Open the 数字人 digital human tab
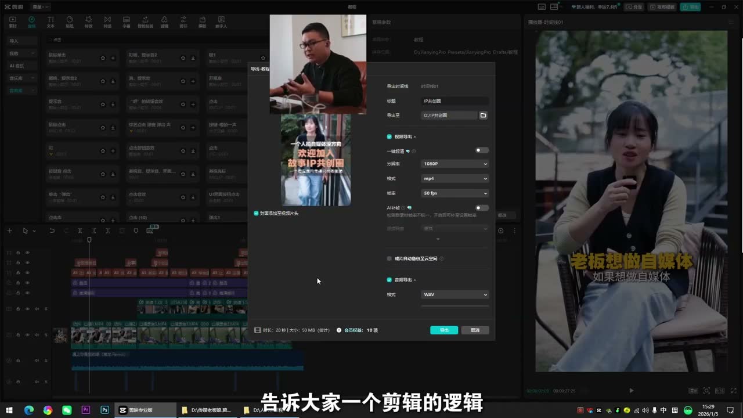Screen dimensions: 743x418 tap(221, 22)
